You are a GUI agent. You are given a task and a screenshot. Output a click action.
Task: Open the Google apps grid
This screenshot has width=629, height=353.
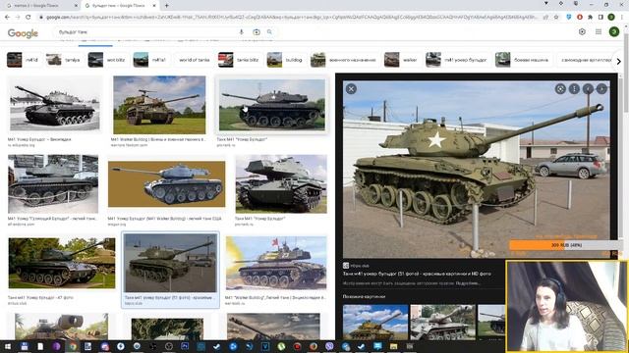coord(599,32)
